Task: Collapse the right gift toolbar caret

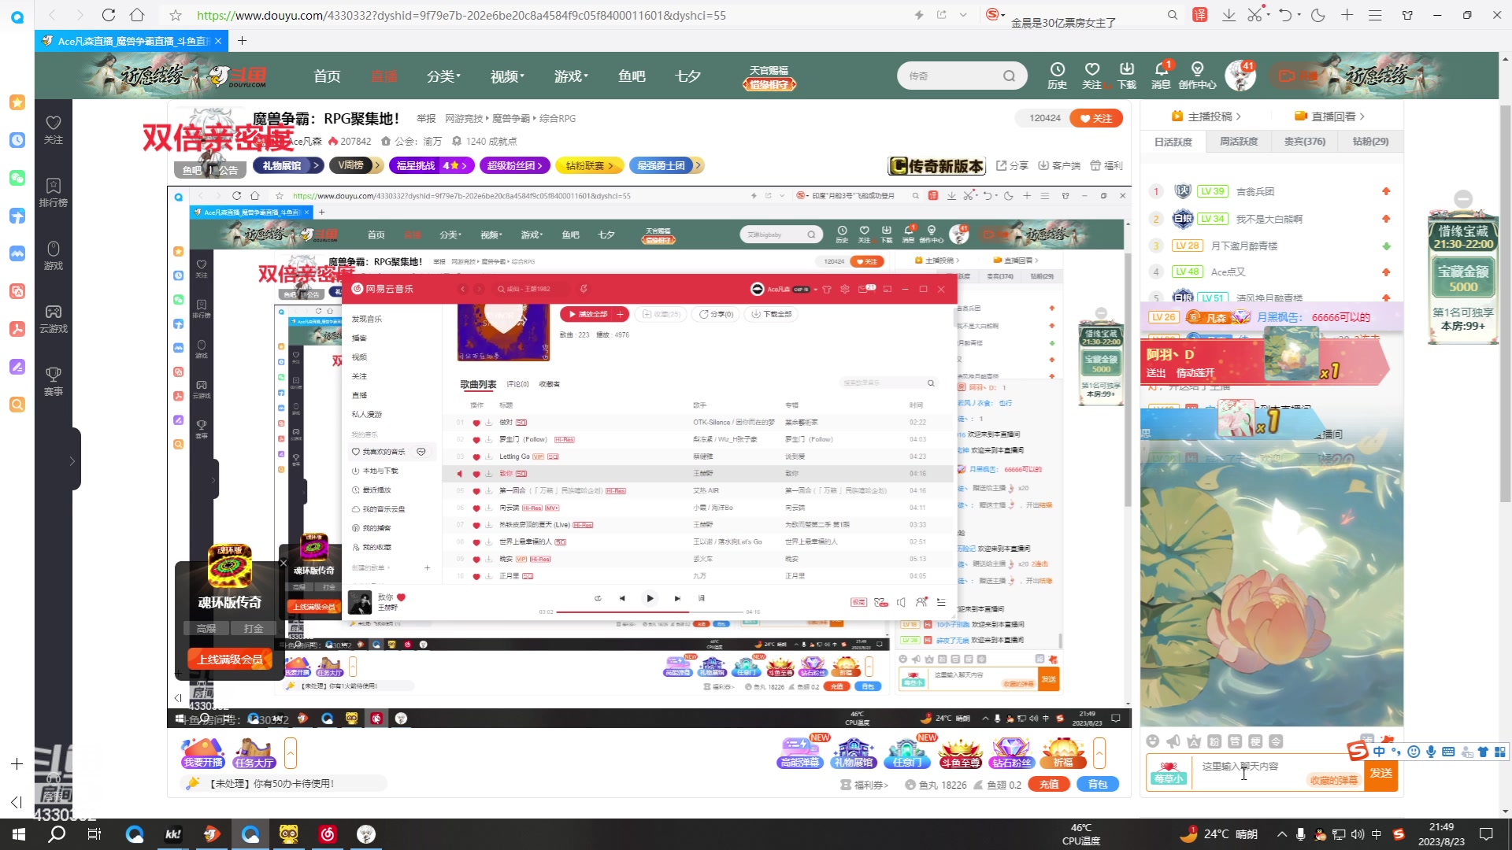Action: tap(1099, 753)
